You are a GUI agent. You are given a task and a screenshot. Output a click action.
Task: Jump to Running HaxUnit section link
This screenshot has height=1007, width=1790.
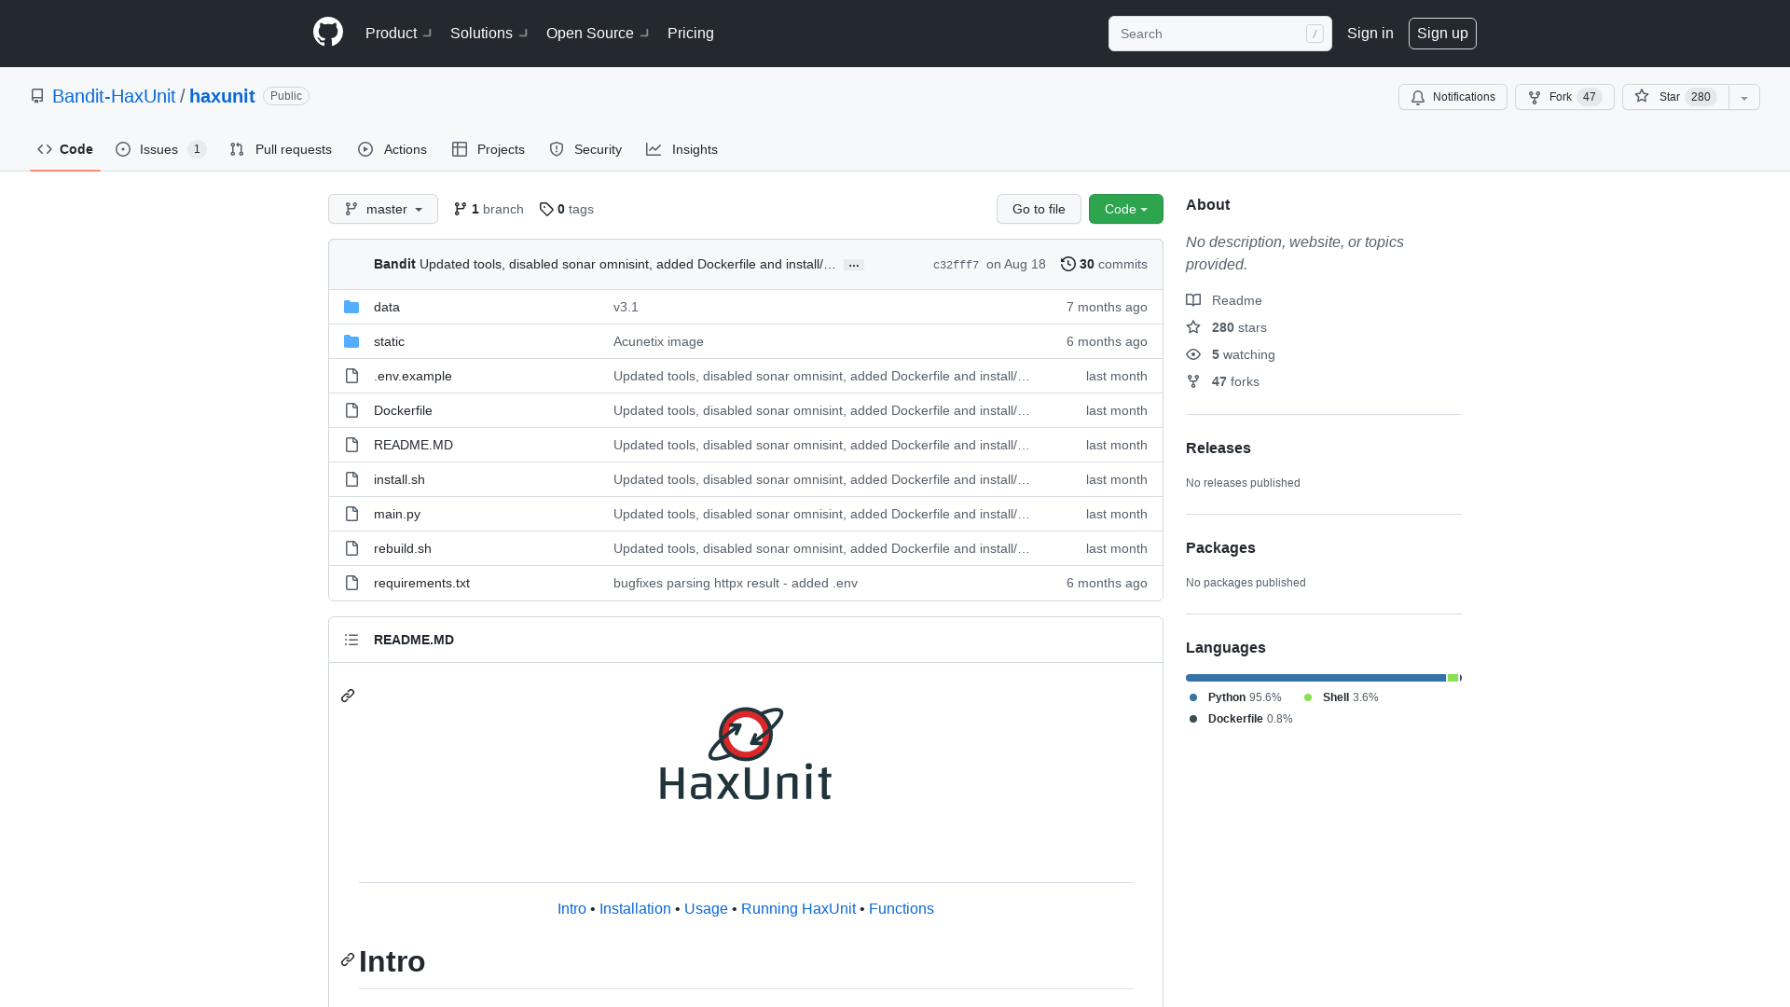pyautogui.click(x=798, y=908)
